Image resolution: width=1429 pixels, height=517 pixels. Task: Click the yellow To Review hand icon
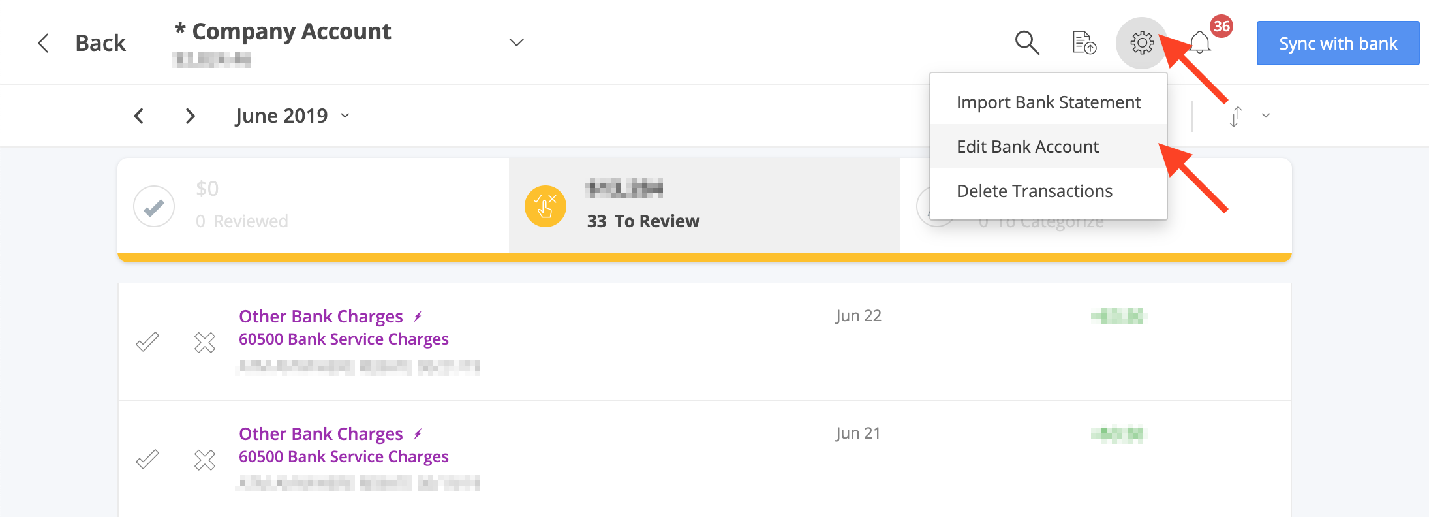(545, 206)
